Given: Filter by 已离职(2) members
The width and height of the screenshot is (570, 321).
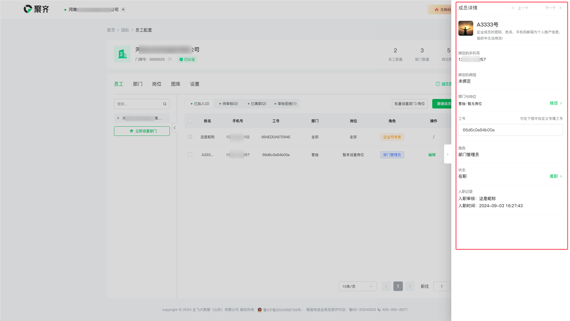Looking at the screenshot, I should point(257,104).
